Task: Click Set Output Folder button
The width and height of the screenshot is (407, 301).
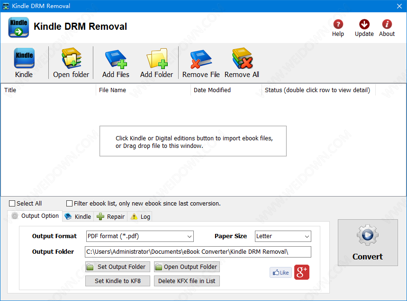Action: [118, 267]
